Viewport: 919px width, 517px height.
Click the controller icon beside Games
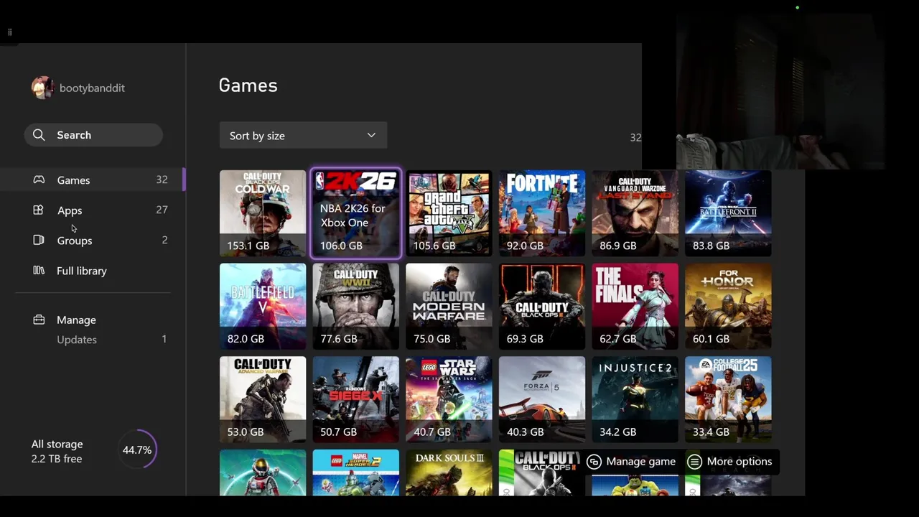click(x=39, y=180)
